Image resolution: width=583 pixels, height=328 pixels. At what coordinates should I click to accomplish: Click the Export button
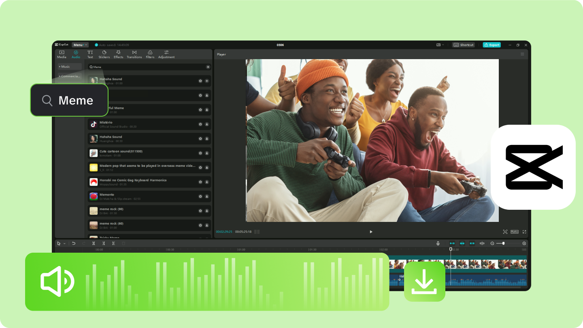coord(492,45)
